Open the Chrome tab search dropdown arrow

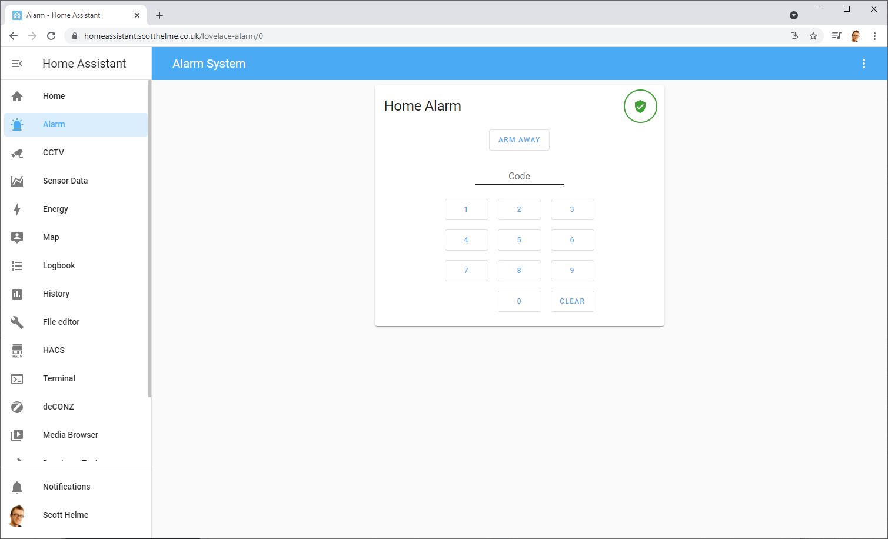(793, 15)
